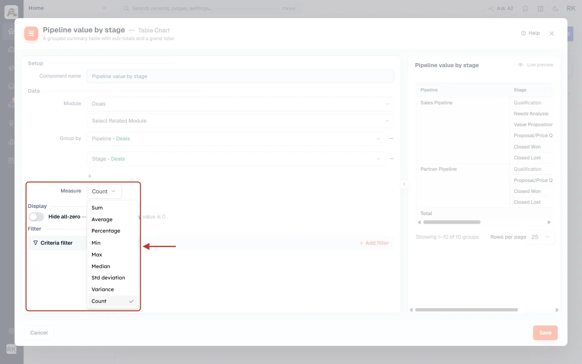
Task: Open the calendar icon in sidebar
Action: (11, 160)
